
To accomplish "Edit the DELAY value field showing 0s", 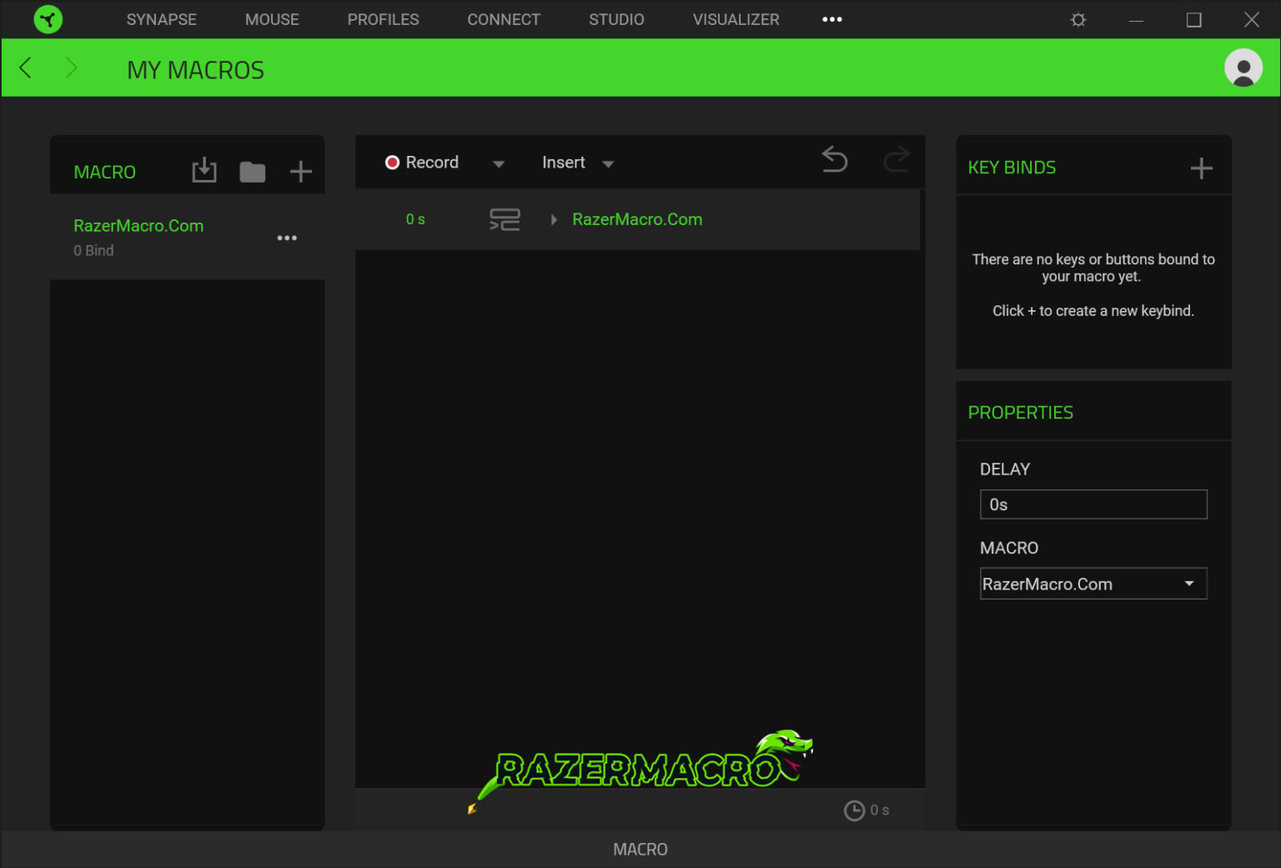I will click(x=1093, y=504).
